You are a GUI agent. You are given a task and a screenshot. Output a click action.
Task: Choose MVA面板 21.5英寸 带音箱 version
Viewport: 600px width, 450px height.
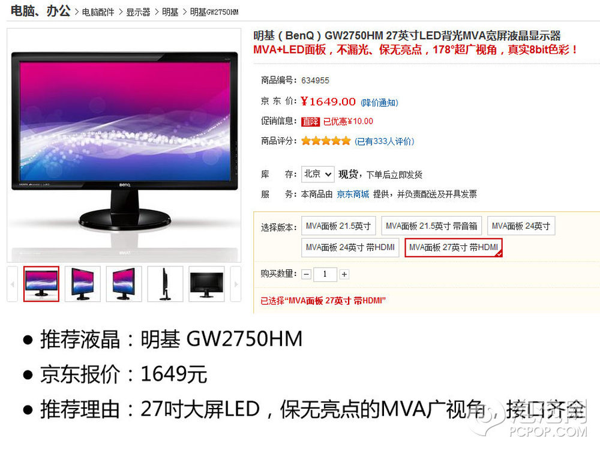[431, 226]
